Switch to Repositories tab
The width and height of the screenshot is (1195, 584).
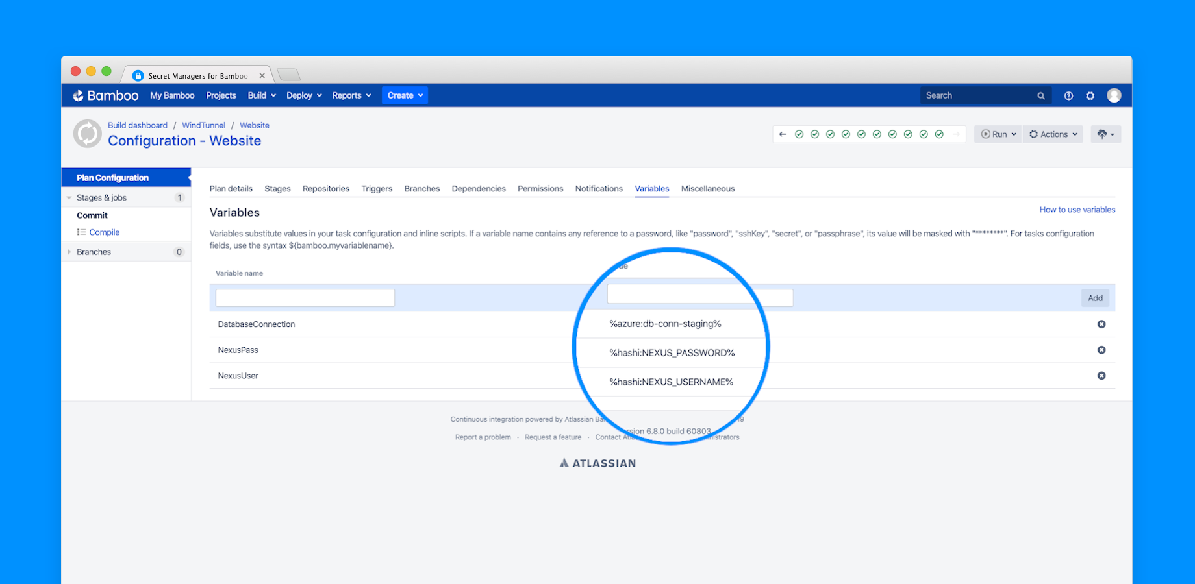(x=326, y=189)
